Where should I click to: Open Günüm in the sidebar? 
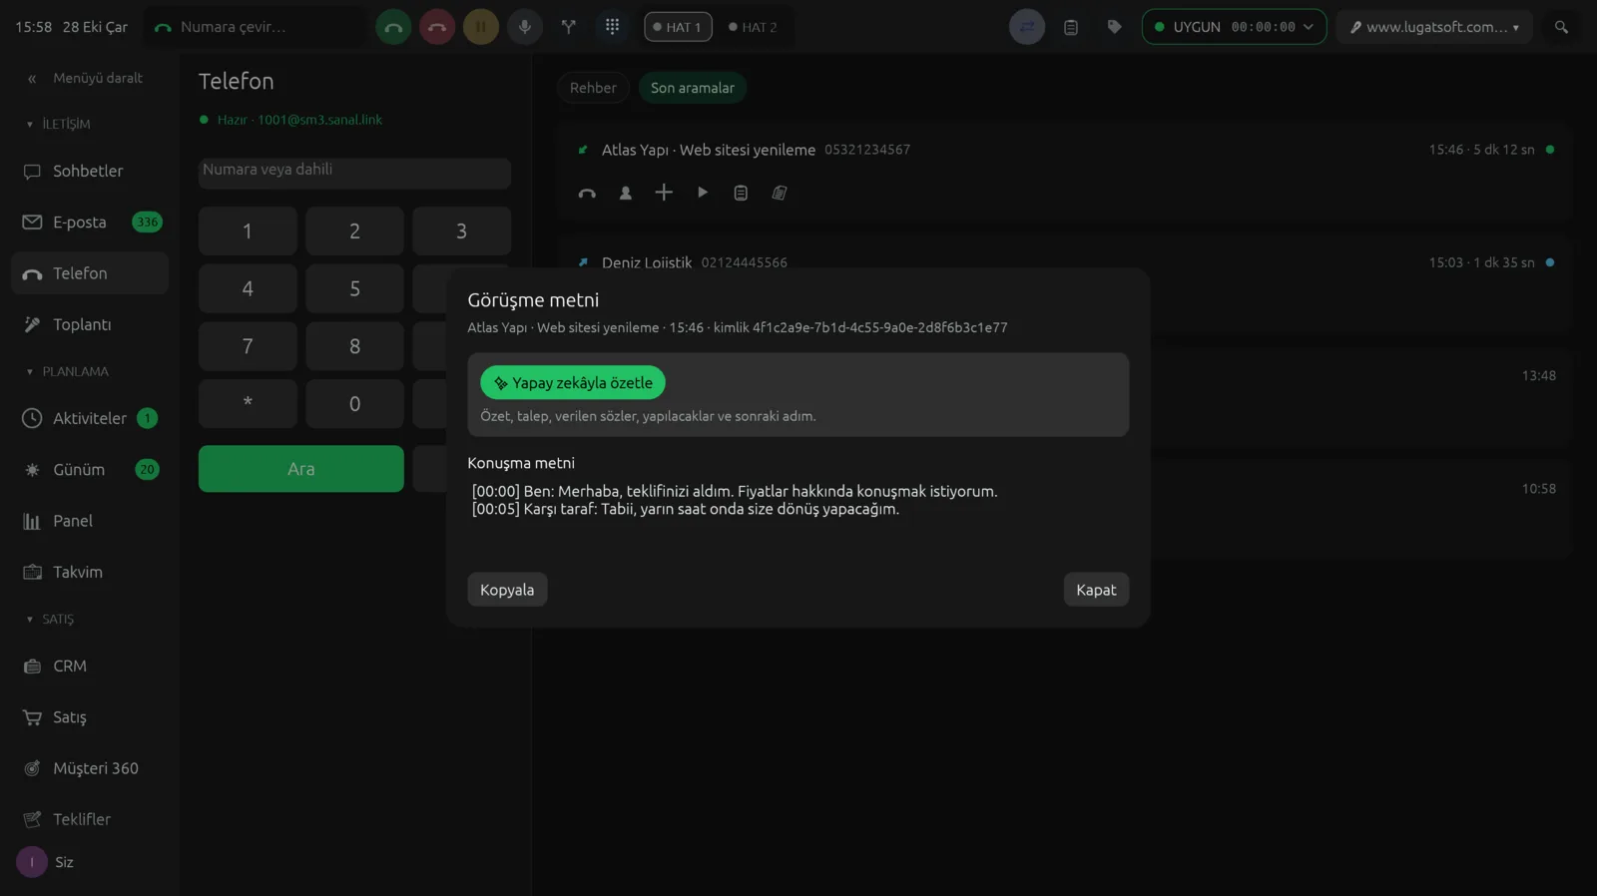(90, 470)
